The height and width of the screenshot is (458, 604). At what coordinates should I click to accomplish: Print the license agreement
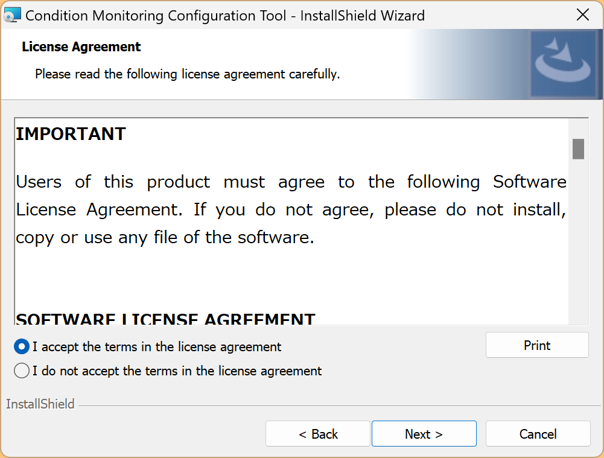click(x=536, y=345)
